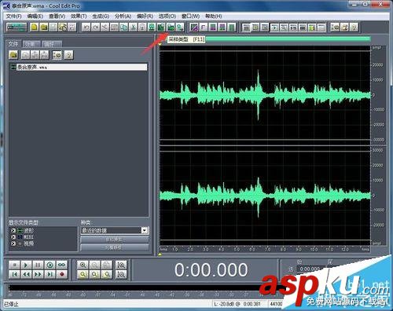Click the red Record button

pos(62,274)
